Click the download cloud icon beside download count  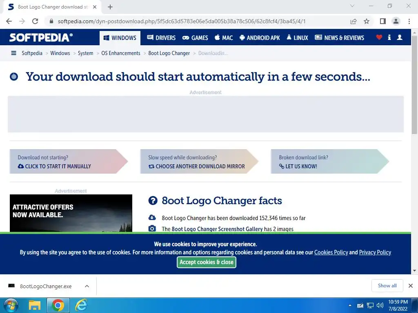(152, 218)
